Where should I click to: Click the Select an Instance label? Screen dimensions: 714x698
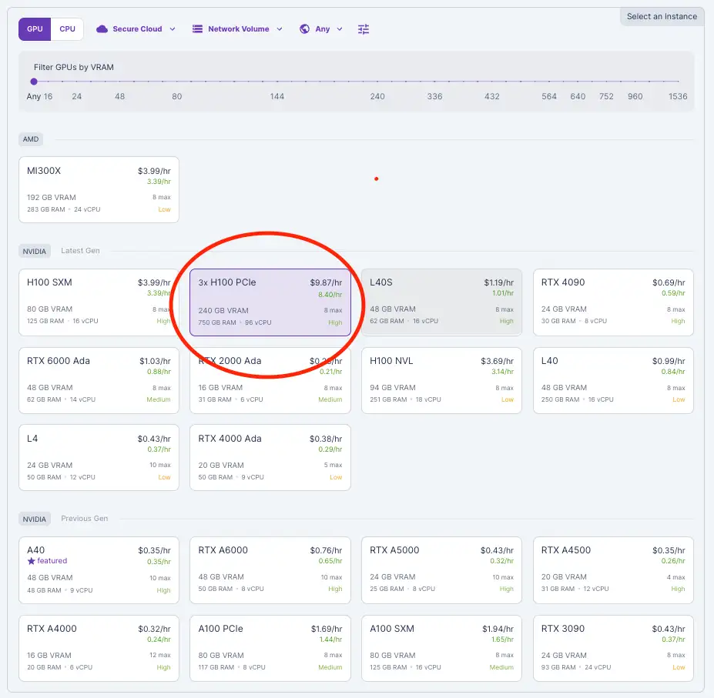[x=662, y=16]
